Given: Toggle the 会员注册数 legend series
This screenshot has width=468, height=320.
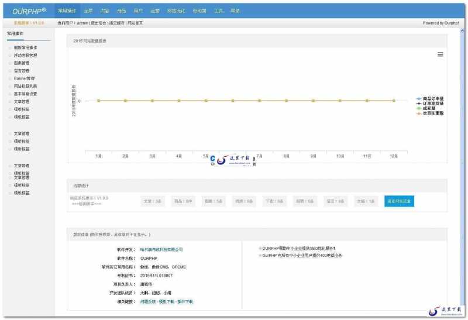Looking at the screenshot, I should coord(430,113).
